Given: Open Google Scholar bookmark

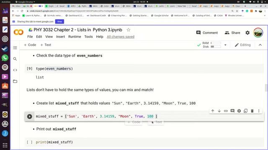Looking at the screenshot, I should click(x=160, y=15).
